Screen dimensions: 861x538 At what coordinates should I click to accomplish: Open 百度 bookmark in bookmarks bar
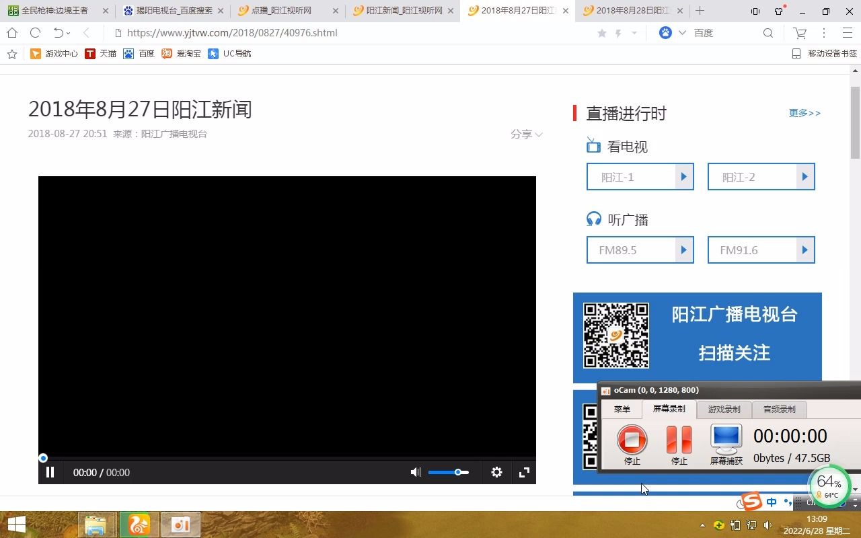point(139,54)
